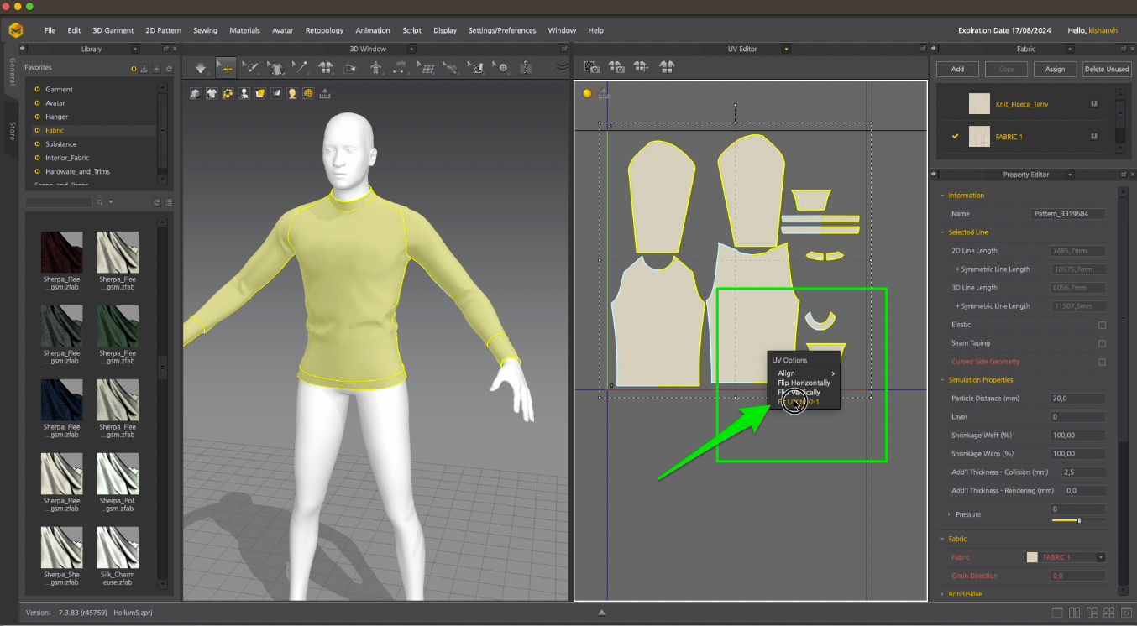
Task: Click the library search magnifier icon
Action: (100, 202)
